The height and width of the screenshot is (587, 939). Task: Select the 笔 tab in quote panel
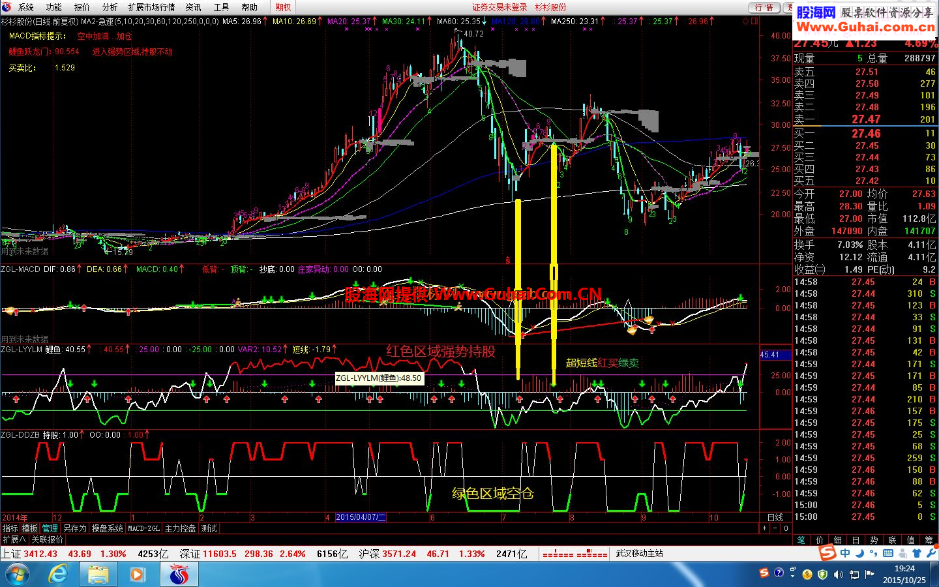coord(801,540)
